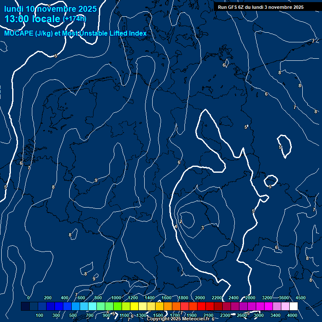Viewport: 322px width, 322px height.
Task: Click the 'Copyright 2025 Meteociel.fr' text
Action: coord(178,319)
